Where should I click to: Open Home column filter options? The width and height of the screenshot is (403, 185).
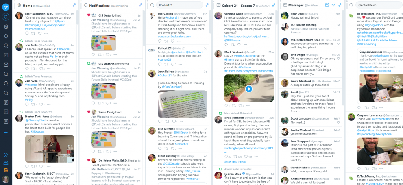point(74,5)
